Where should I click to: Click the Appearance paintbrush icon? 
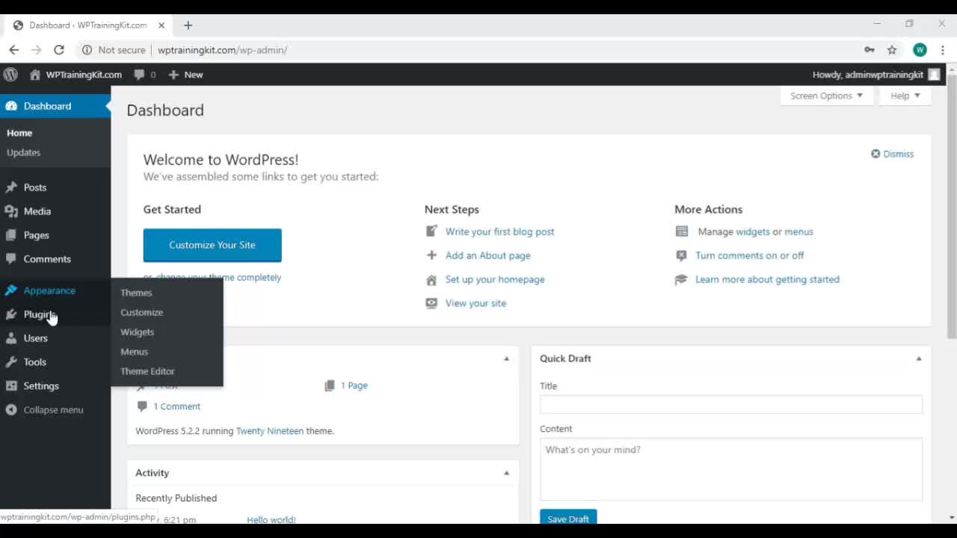pyautogui.click(x=11, y=291)
